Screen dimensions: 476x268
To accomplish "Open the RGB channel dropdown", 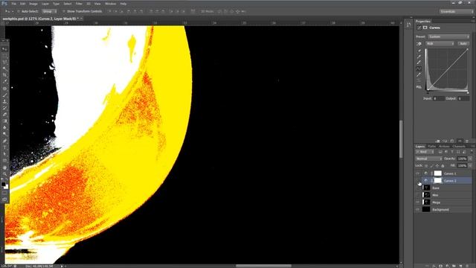I will [x=440, y=44].
